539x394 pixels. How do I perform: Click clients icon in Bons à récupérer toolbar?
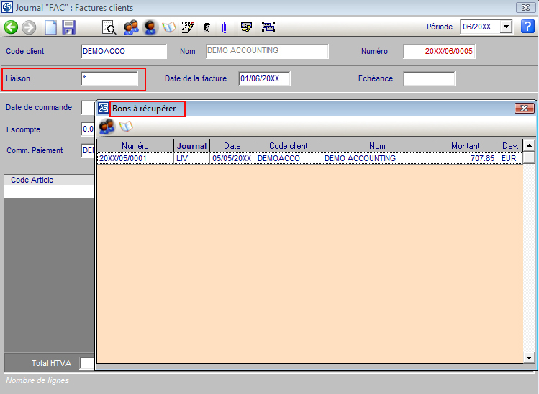[107, 127]
